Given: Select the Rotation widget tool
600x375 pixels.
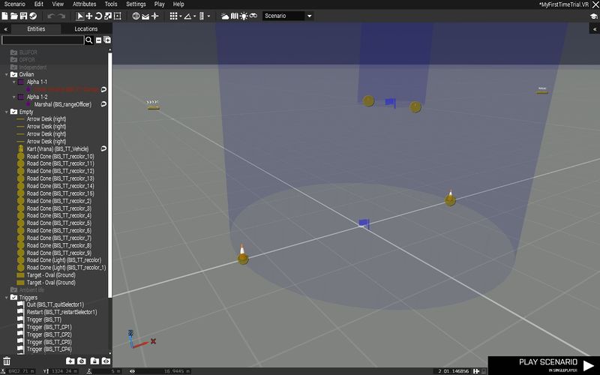Looking at the screenshot, I should [x=98, y=16].
